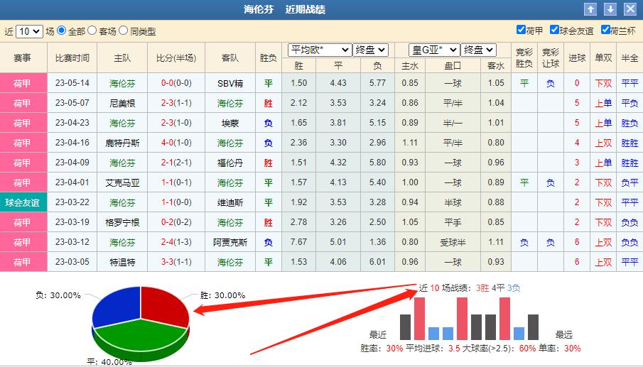Click the 平: 40.00% pie label

tap(109, 361)
